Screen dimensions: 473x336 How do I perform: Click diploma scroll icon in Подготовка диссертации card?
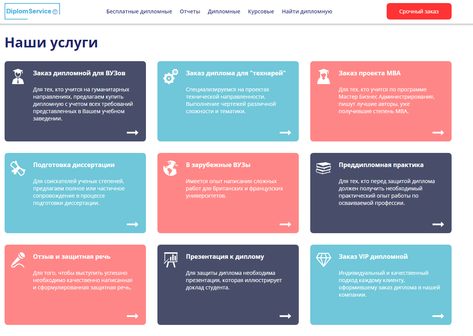coord(18,168)
